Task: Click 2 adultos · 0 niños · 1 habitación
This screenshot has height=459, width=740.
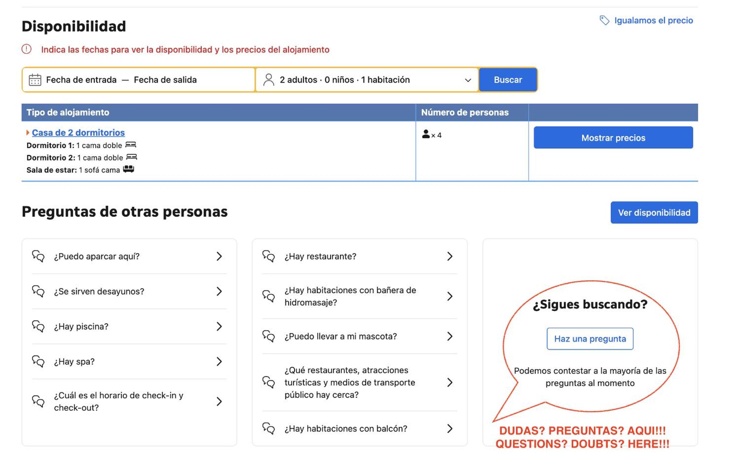Action: pos(344,80)
